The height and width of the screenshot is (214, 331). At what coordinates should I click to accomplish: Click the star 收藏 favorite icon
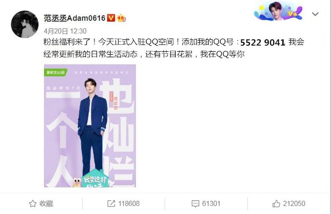coord(33,203)
